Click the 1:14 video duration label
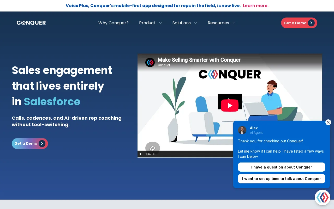The width and height of the screenshot is (334, 209). click(148, 154)
